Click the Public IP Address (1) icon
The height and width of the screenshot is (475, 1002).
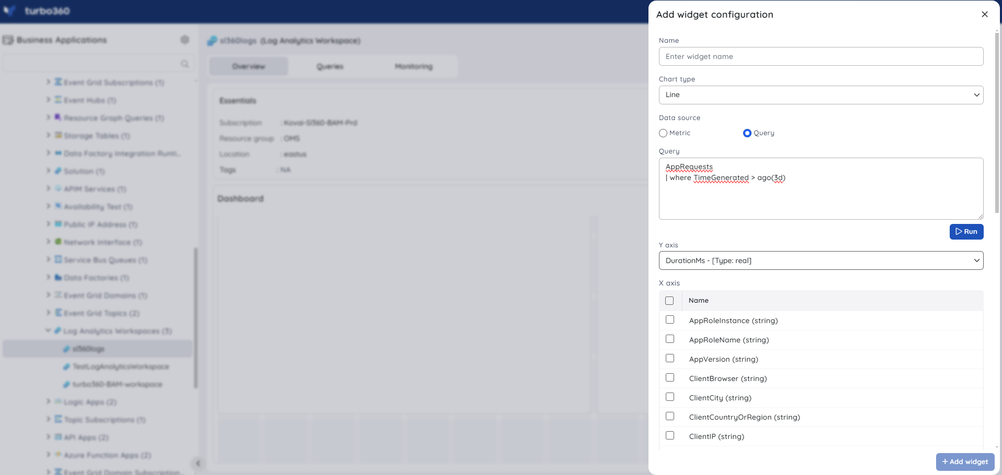(x=58, y=224)
